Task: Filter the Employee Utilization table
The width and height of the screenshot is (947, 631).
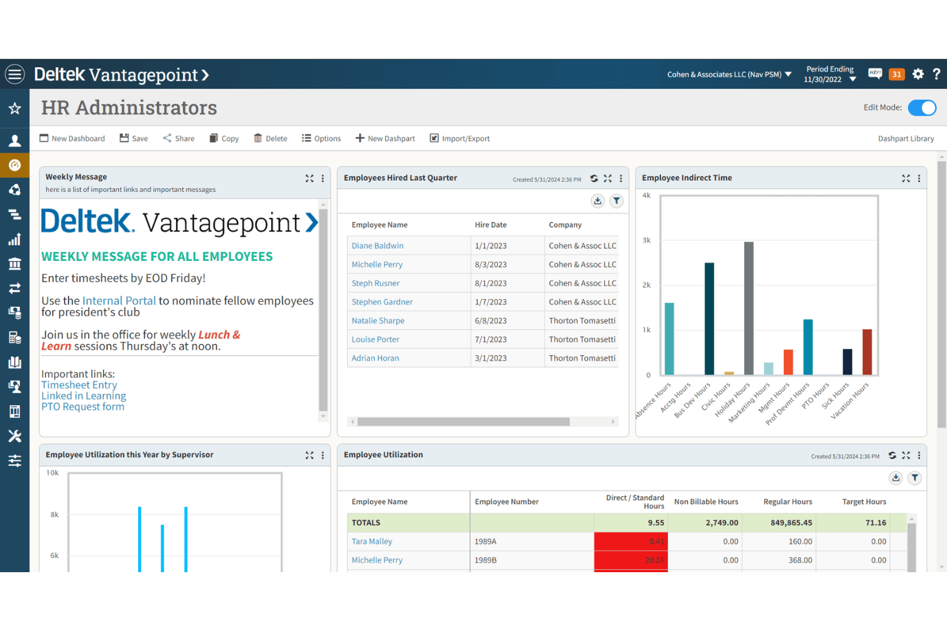Action: pyautogui.click(x=915, y=478)
